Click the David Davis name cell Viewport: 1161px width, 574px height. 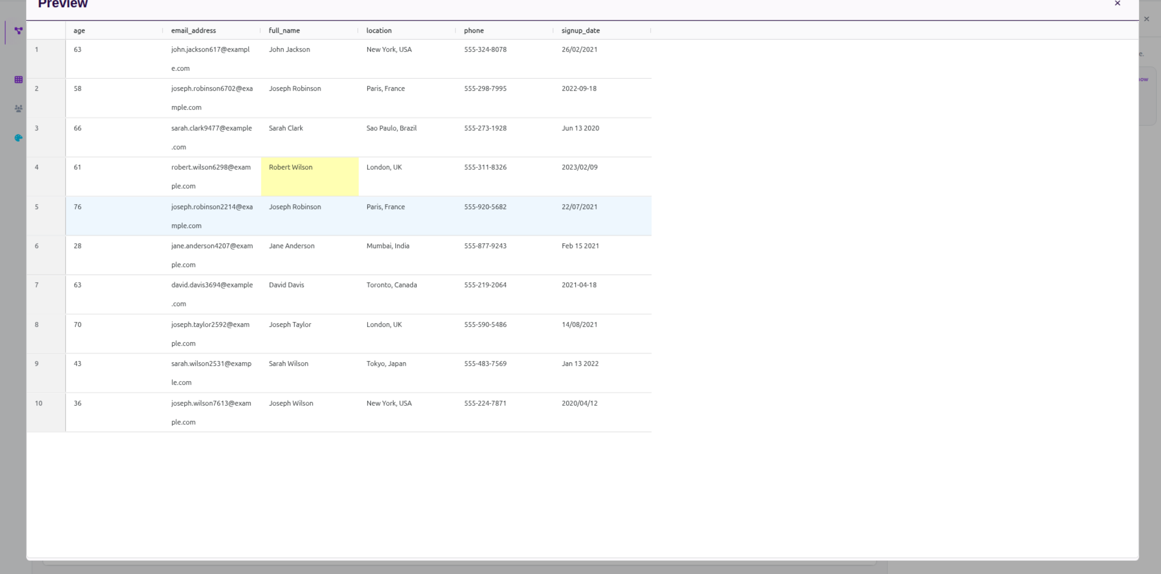[310, 295]
